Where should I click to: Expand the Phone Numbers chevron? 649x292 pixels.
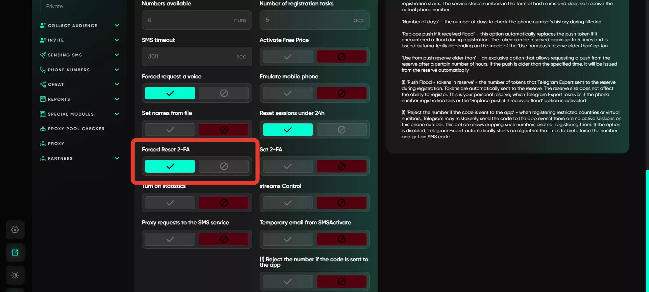pyautogui.click(x=117, y=70)
